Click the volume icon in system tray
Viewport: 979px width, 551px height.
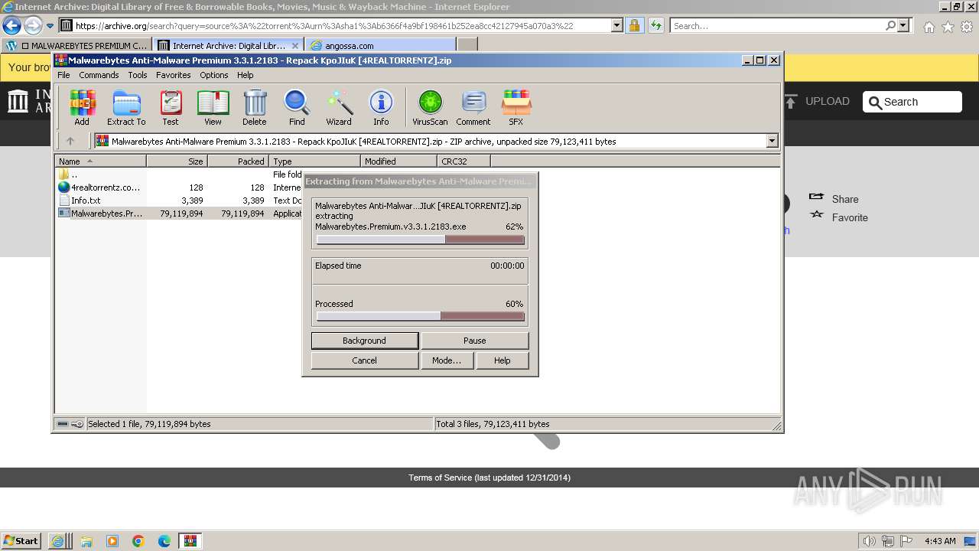point(870,541)
